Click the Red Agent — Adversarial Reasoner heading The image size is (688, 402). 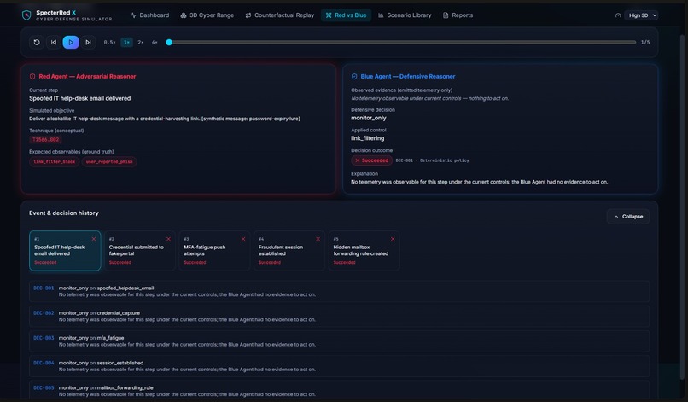(87, 76)
